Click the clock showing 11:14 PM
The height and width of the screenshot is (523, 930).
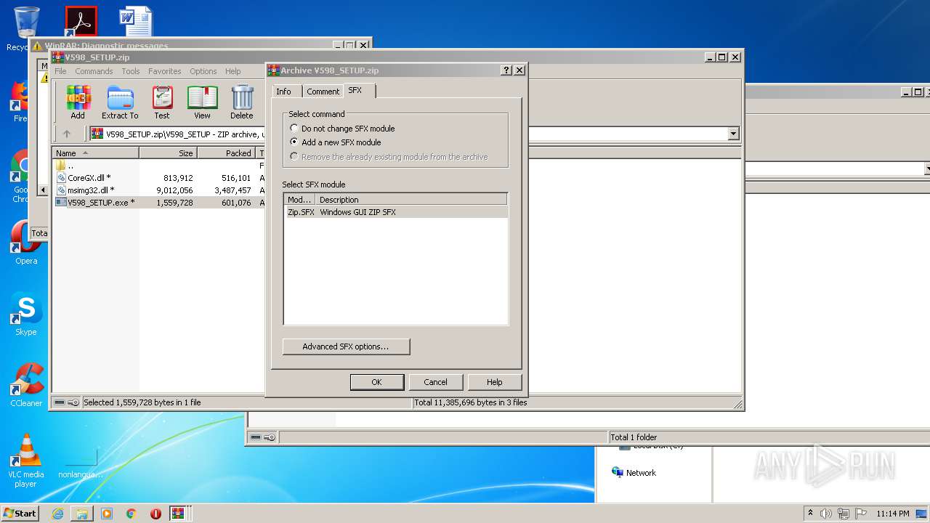892,514
